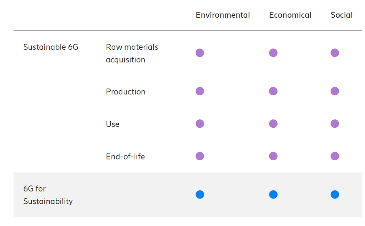
Task: Click the Raw materials Social purple dot
Action: pyautogui.click(x=335, y=53)
